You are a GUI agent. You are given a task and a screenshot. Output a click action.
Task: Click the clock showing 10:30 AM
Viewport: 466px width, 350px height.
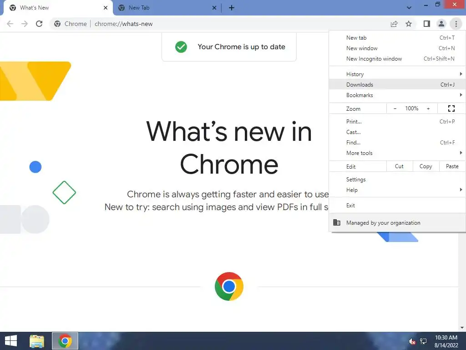(446, 338)
